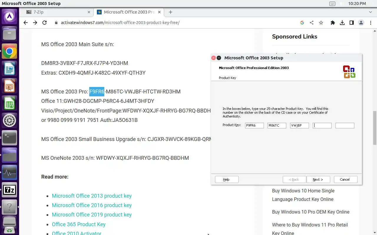Open Chrome three-dot menu
This screenshot has height=235, width=377.
click(371, 23)
